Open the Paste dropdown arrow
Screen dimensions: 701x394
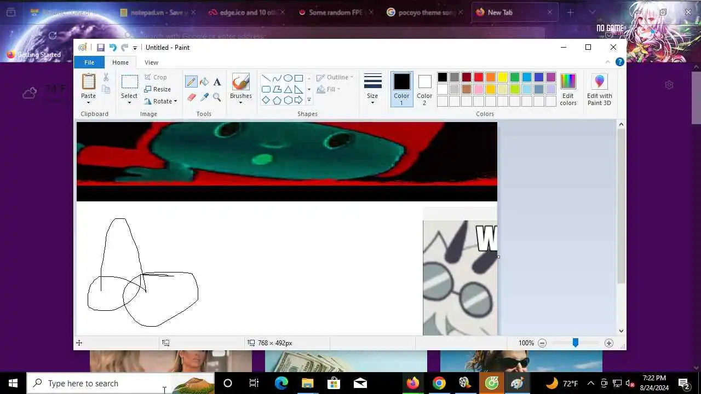88,102
